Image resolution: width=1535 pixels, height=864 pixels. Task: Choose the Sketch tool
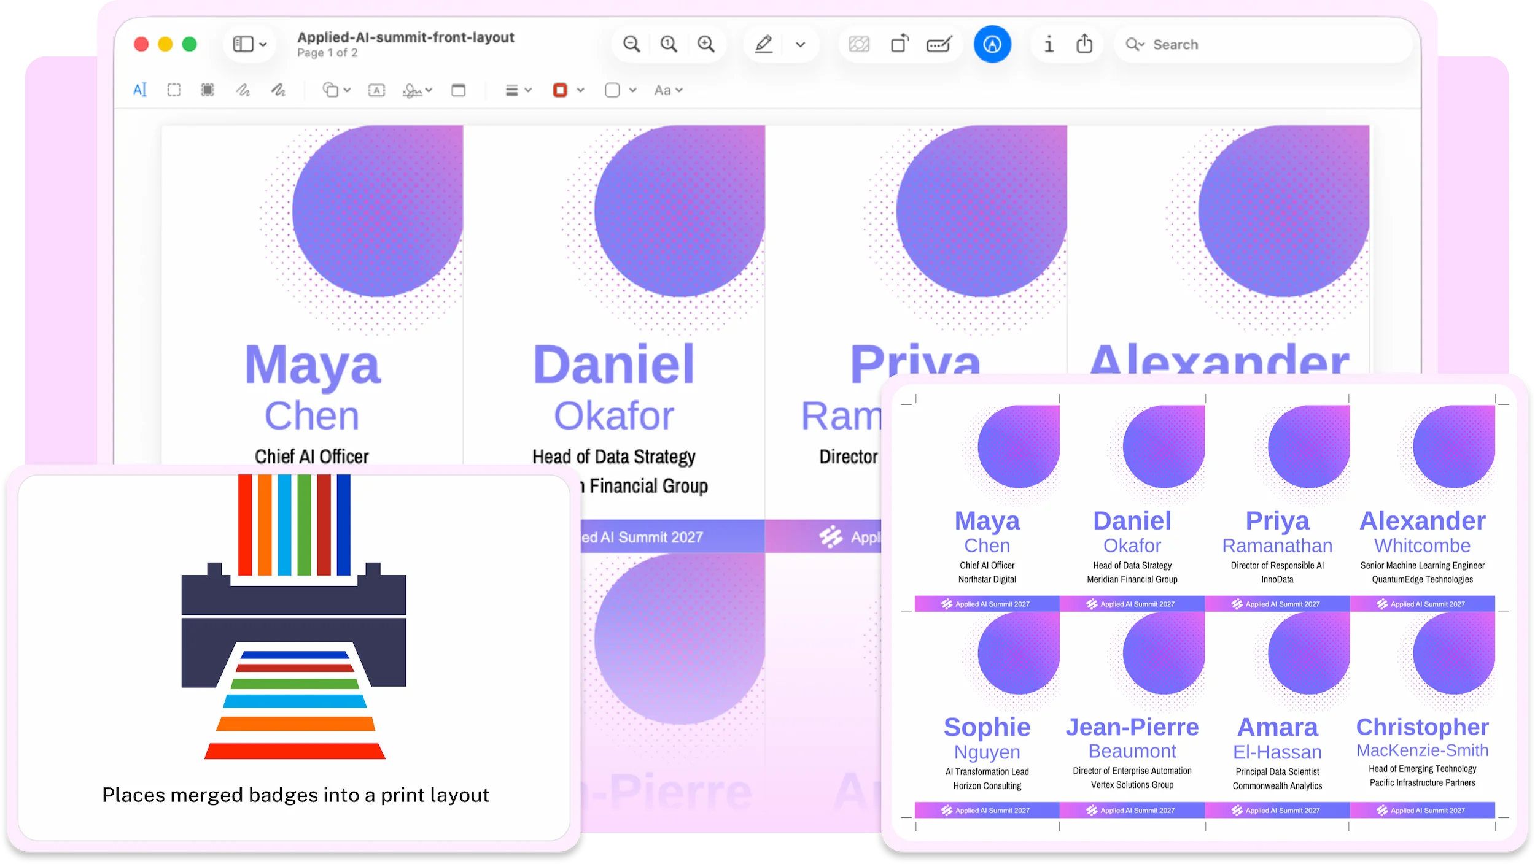[x=243, y=90]
